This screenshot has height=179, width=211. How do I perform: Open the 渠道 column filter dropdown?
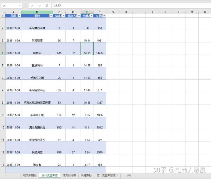51,16
